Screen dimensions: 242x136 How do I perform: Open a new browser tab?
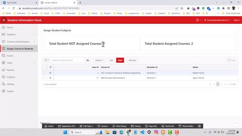click(80, 3)
